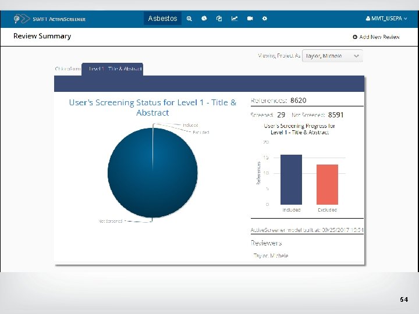Image resolution: width=419 pixels, height=314 pixels.
Task: Click the ActiveScreener model built timestamp
Action: 307,230
